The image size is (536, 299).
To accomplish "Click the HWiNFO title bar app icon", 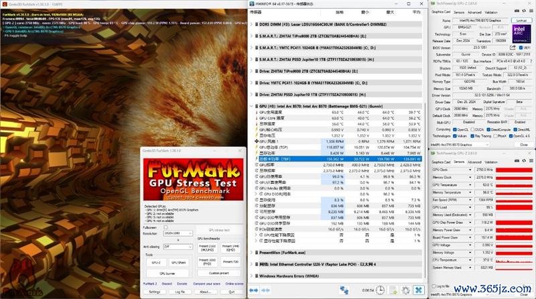I will pyautogui.click(x=253, y=4).
